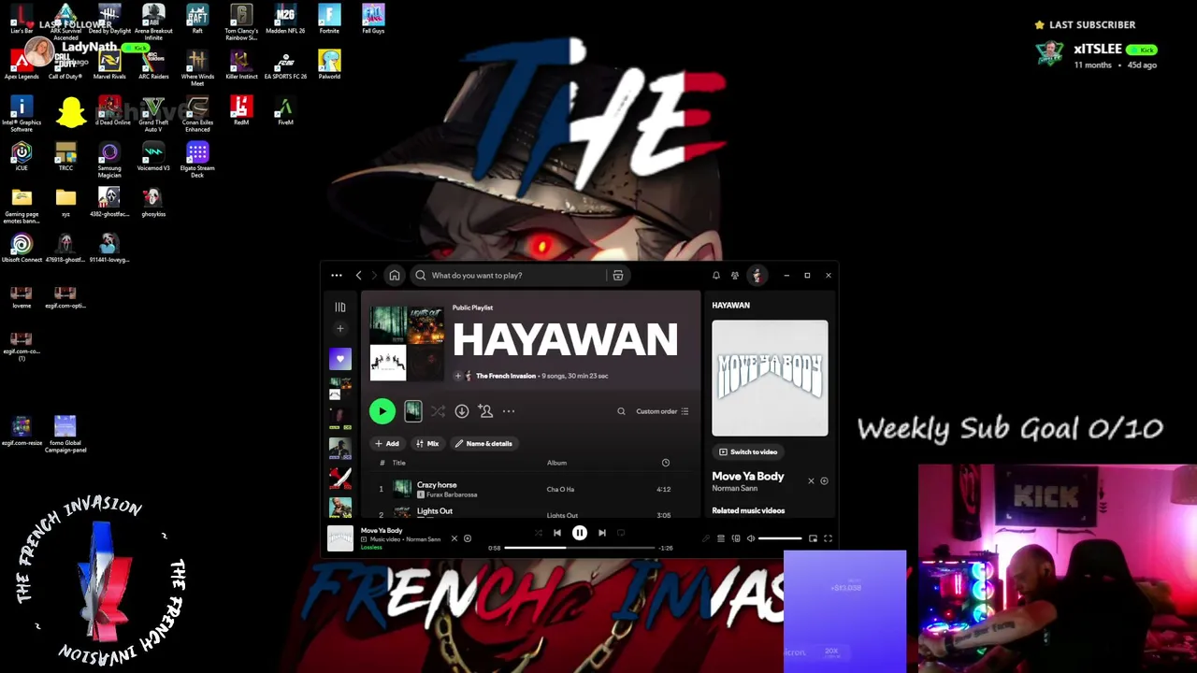Viewport: 1197px width, 673px height.
Task: Open Friend Activity icon in Spotify
Action: click(x=735, y=276)
